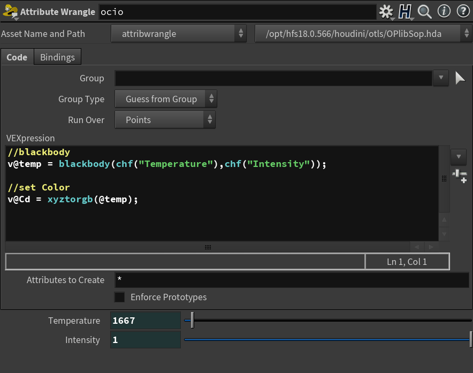This screenshot has width=473, height=373.
Task: Open help with the question mark icon
Action: 463,11
